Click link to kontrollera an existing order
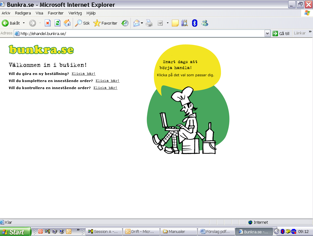The height and width of the screenshot is (236, 313). [105, 88]
